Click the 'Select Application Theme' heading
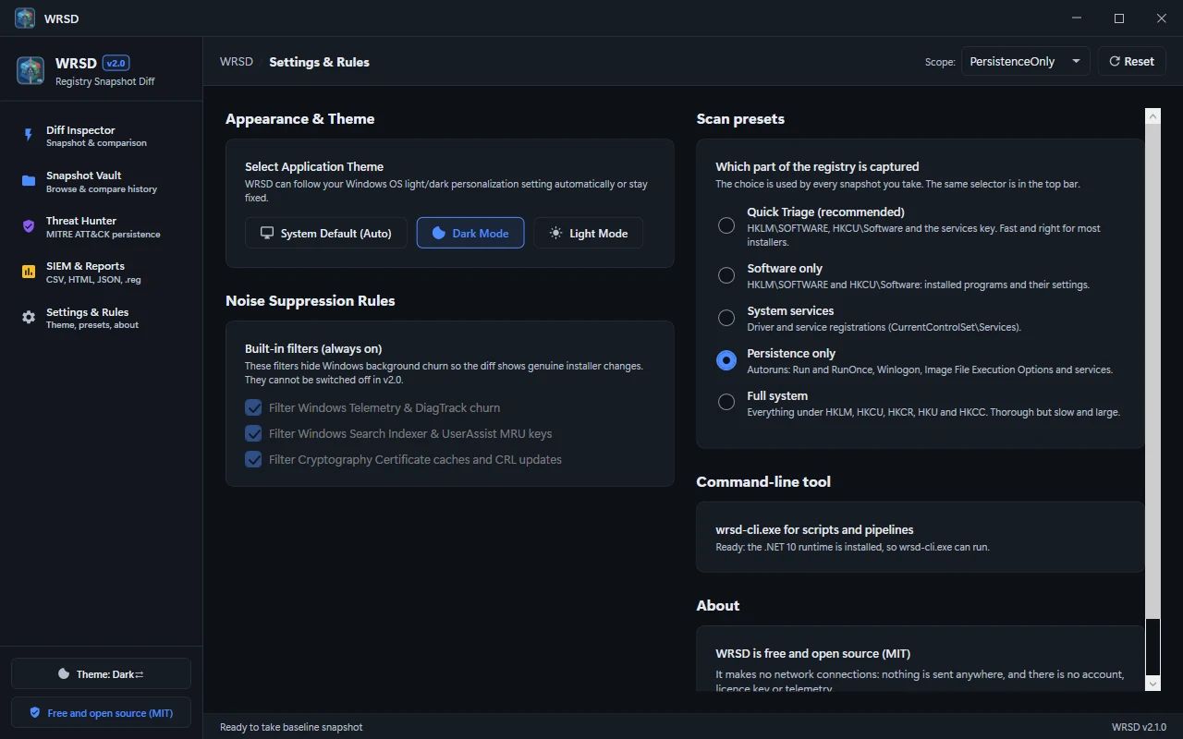 click(314, 166)
